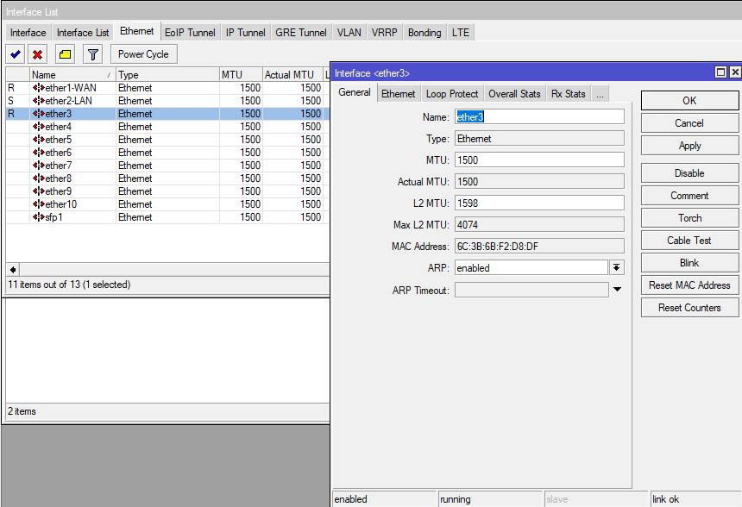Click Reset Counters button
Viewport: 742px width, 507px height.
[x=689, y=308]
